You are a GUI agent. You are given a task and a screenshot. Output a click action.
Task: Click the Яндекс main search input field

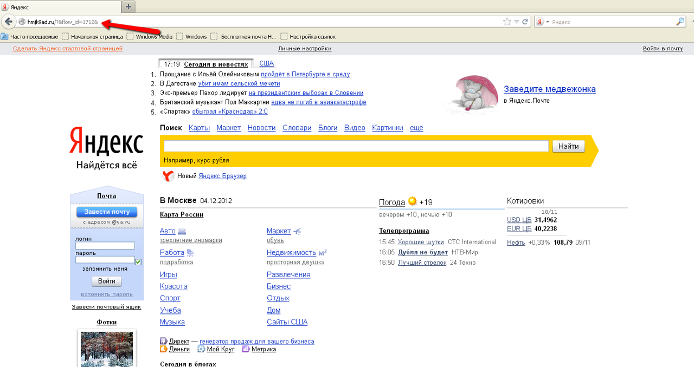(356, 146)
